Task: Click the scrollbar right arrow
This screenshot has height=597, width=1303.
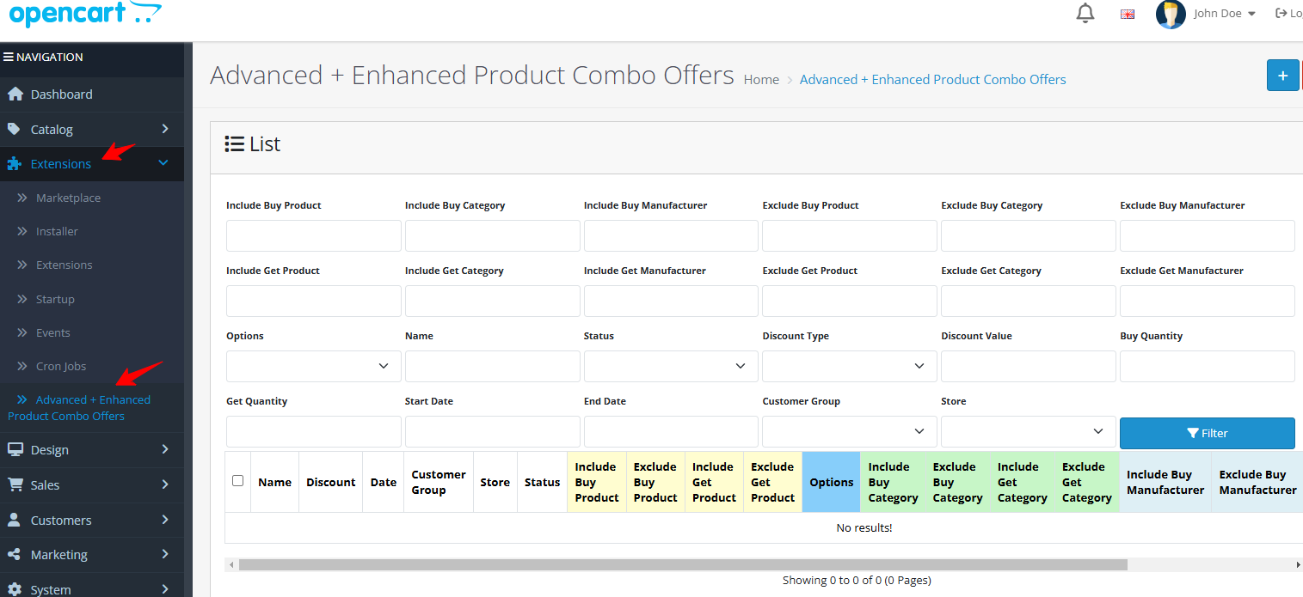Action: 1299,564
